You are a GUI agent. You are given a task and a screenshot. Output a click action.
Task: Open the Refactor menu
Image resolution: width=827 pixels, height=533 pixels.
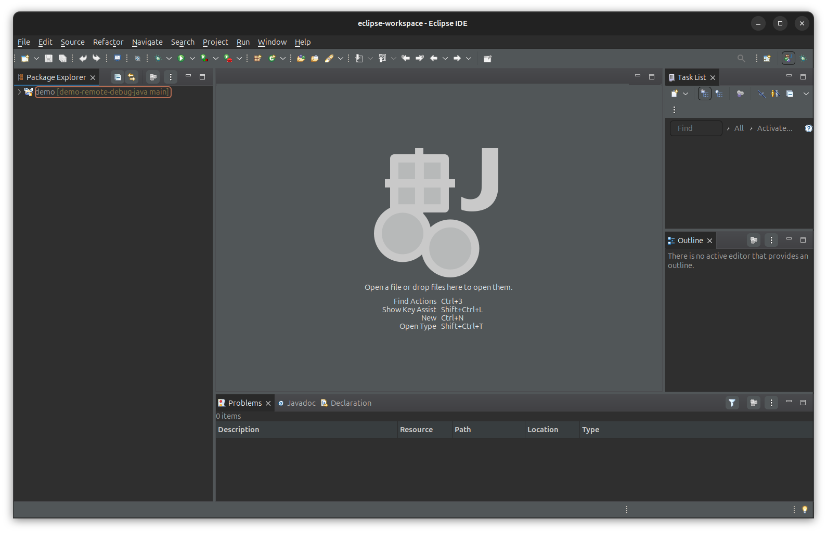click(x=108, y=42)
